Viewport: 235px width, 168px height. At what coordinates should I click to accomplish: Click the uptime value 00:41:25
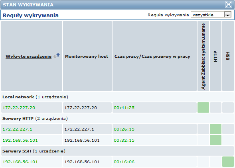click(x=124, y=108)
